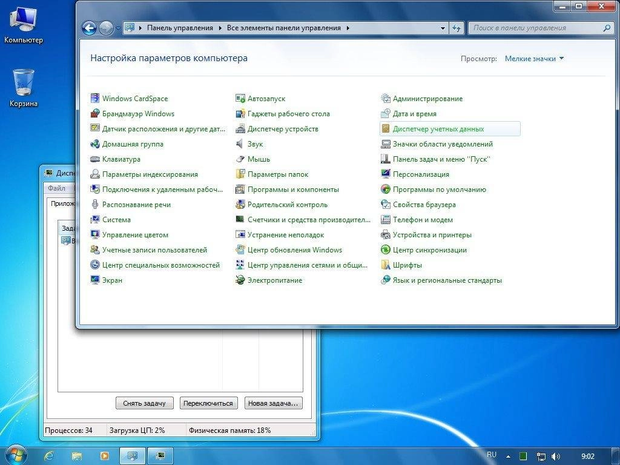
Task: Open the Родительский контроль icon
Action: (x=240, y=205)
